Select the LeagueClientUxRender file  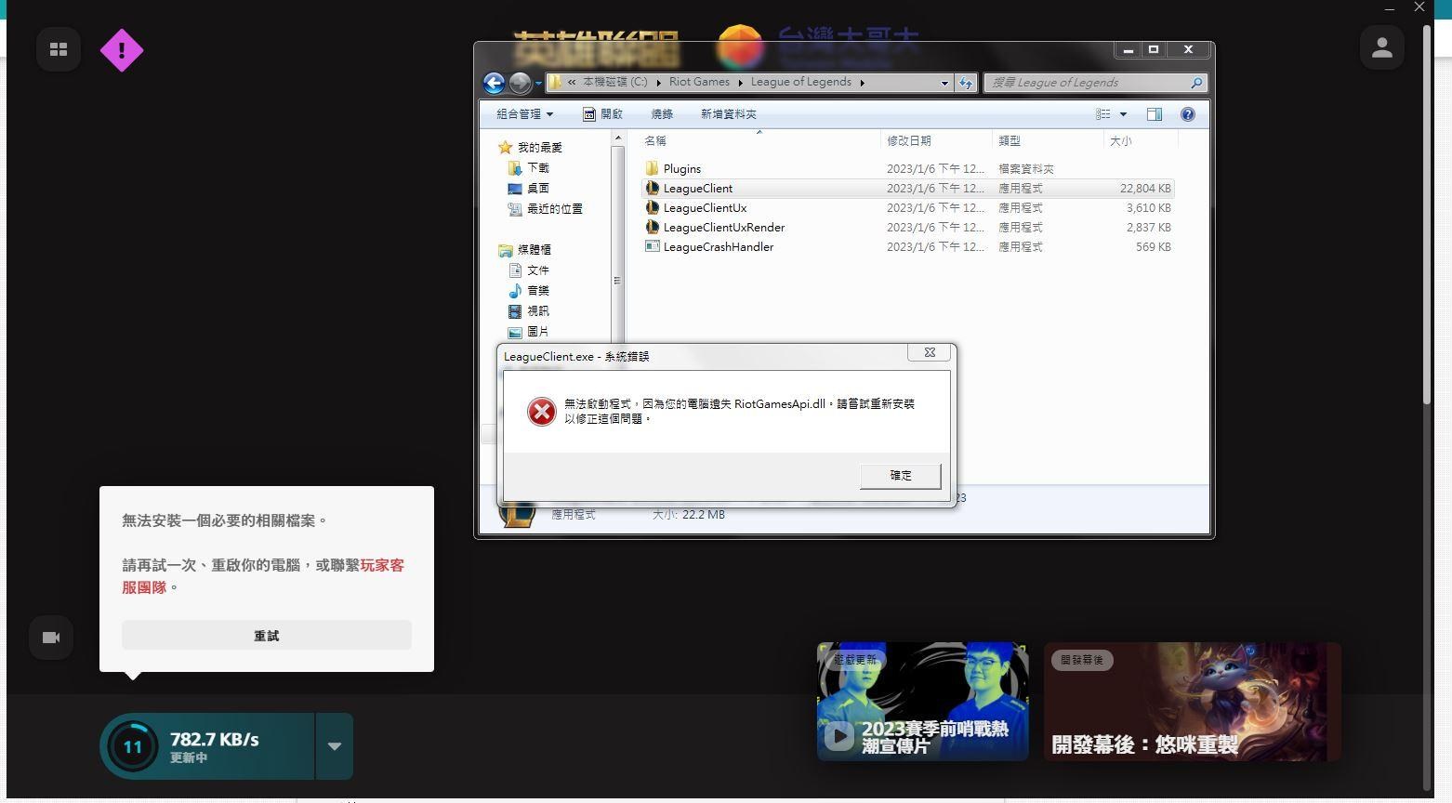[909, 228]
